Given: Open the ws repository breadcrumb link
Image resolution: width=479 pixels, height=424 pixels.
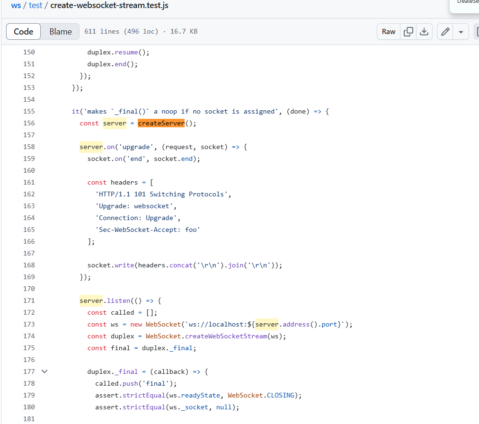Looking at the screenshot, I should pyautogui.click(x=16, y=6).
